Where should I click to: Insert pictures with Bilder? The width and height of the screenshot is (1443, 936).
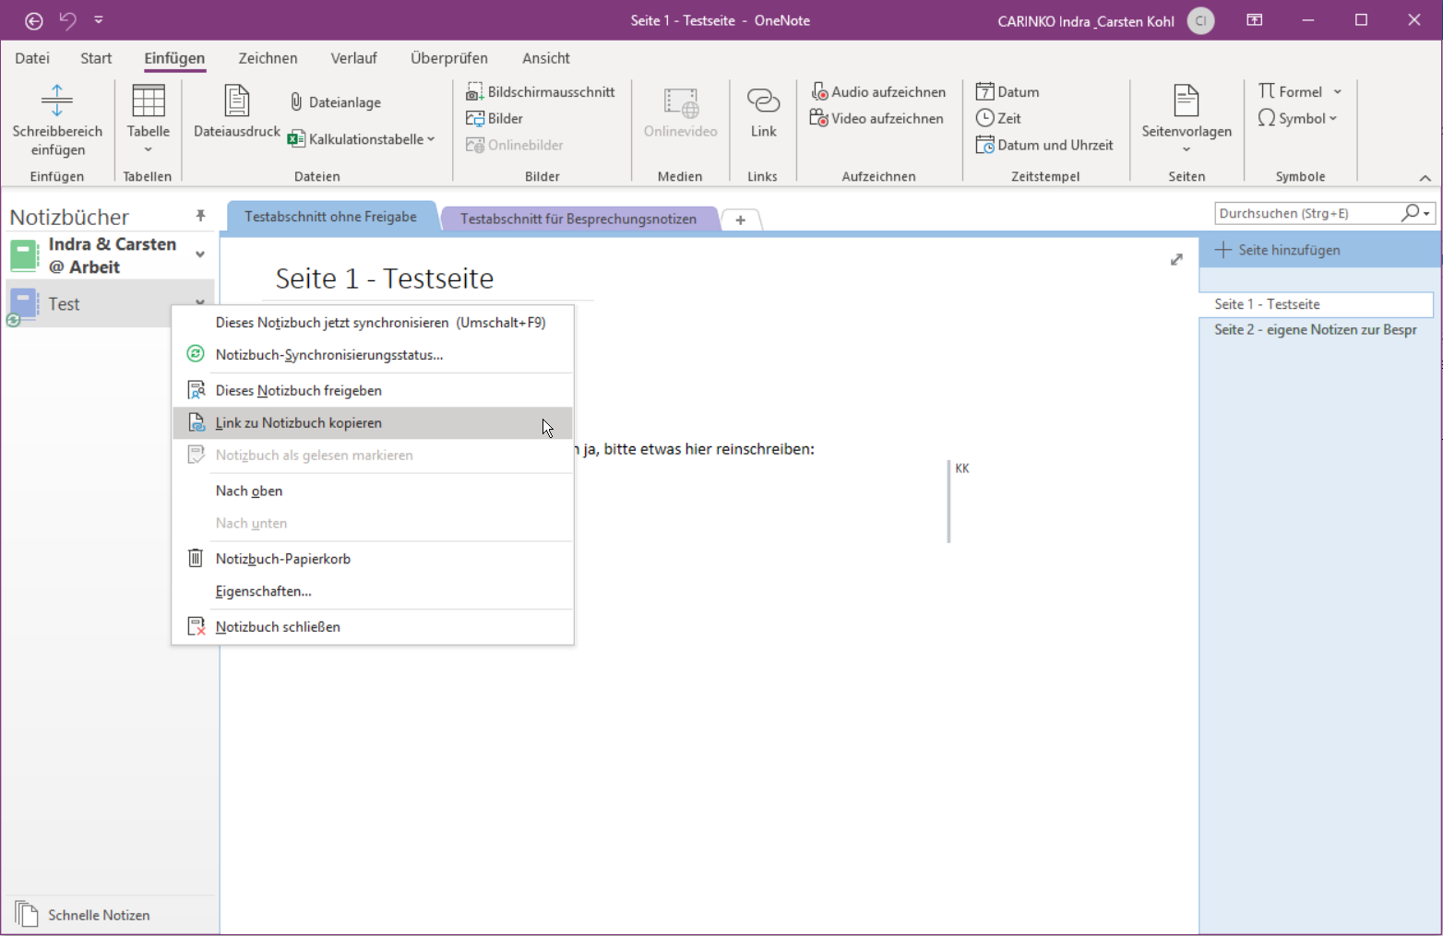495,118
